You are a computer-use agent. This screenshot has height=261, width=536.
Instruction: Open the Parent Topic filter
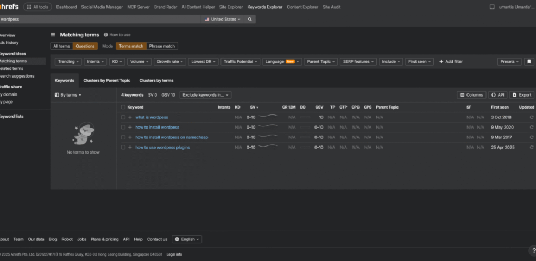(x=321, y=62)
